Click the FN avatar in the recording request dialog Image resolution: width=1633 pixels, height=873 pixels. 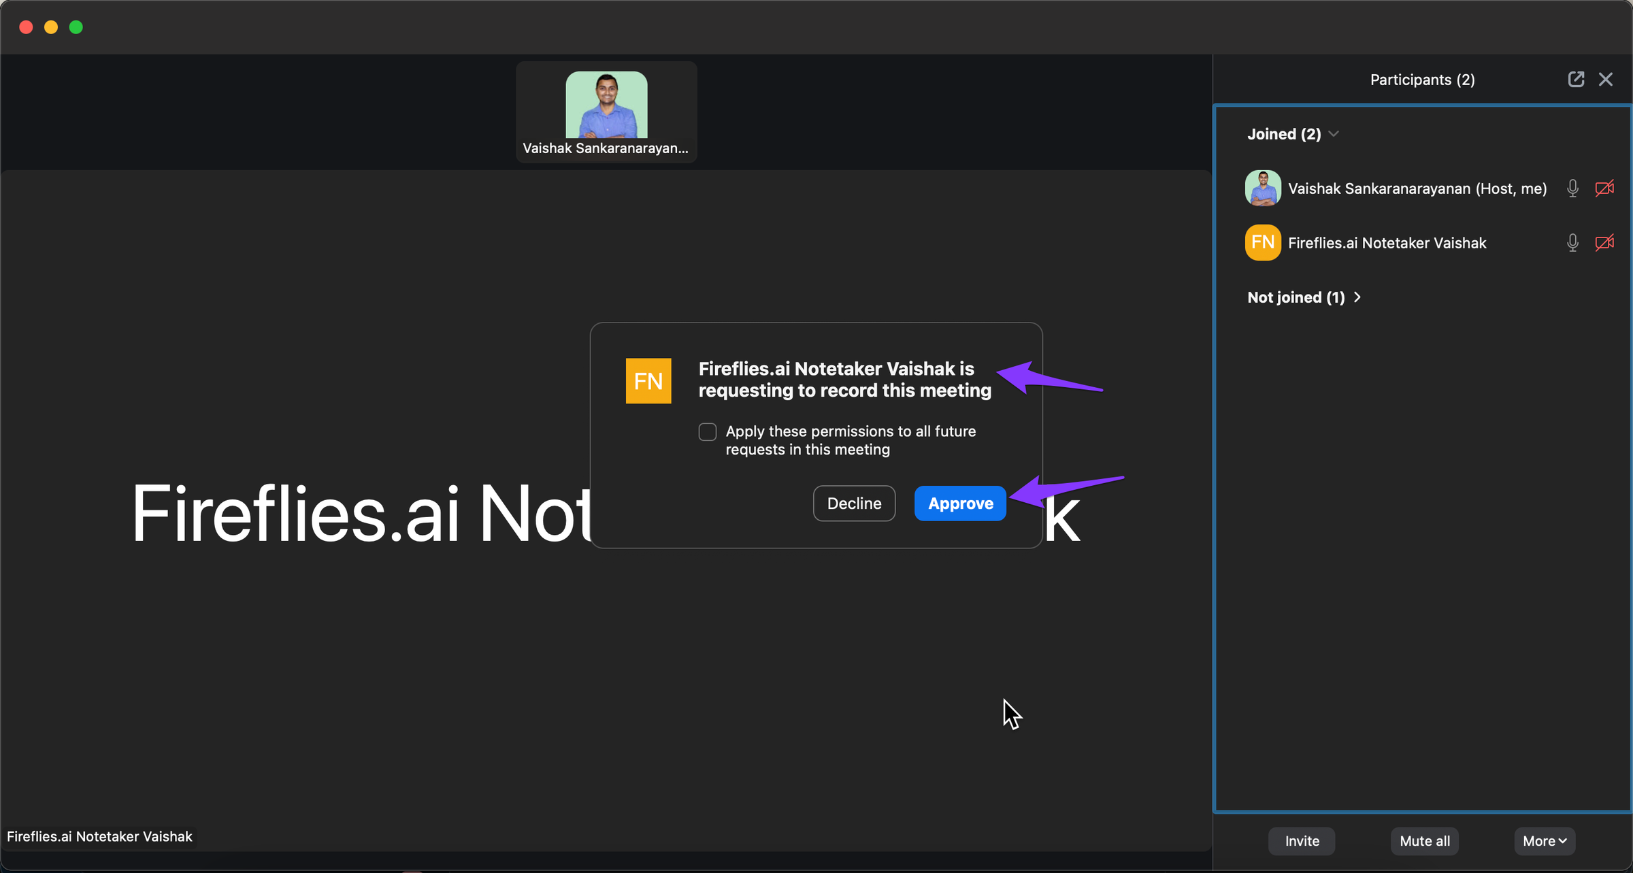pyautogui.click(x=648, y=380)
